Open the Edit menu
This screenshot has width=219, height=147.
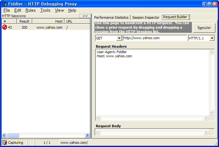point(18,10)
